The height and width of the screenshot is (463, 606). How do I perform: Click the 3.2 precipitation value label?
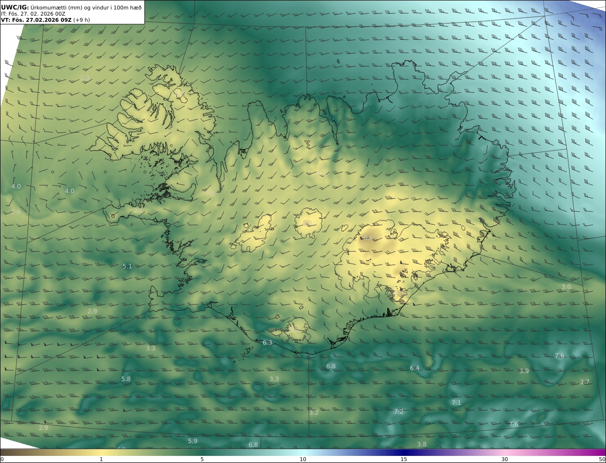point(314,413)
